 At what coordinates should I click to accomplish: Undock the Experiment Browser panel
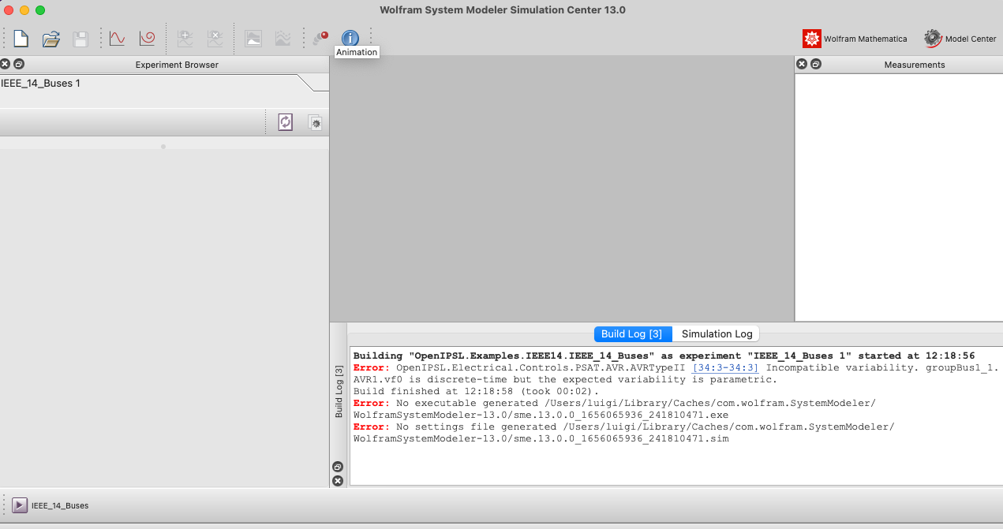click(17, 64)
